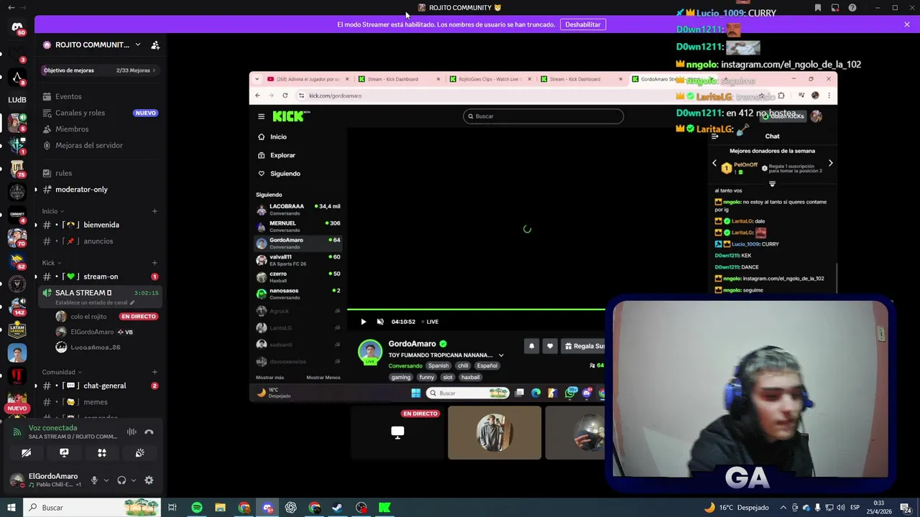Open Canales y roles entry
The height and width of the screenshot is (517, 920).
point(100,113)
